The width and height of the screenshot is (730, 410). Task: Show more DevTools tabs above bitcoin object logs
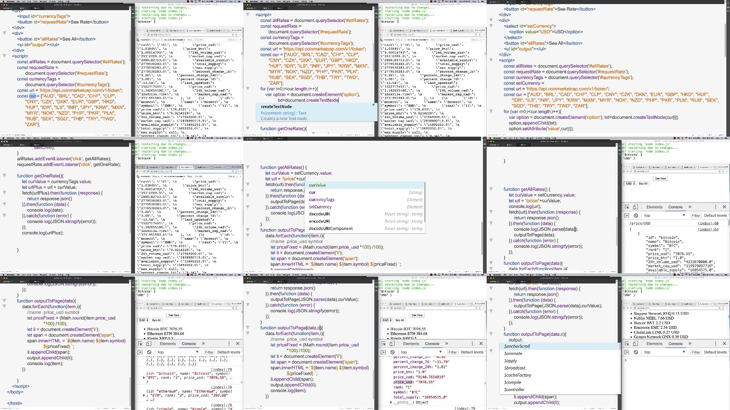point(203,343)
